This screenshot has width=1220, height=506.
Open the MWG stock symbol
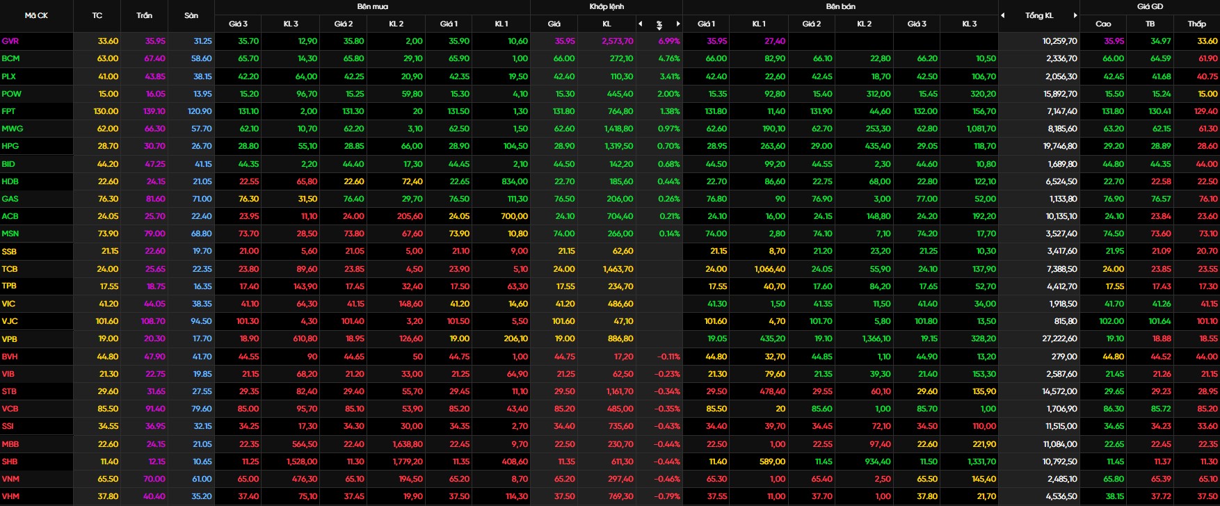click(11, 129)
